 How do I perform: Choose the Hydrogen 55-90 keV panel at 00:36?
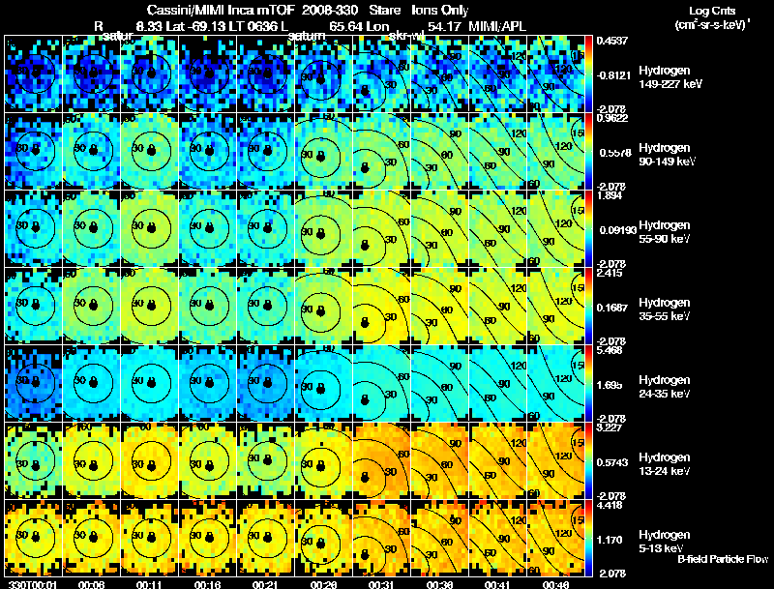click(x=440, y=229)
